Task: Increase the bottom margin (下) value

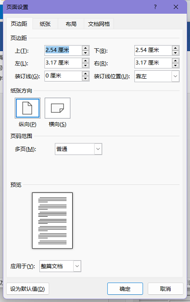Action: 175,48
